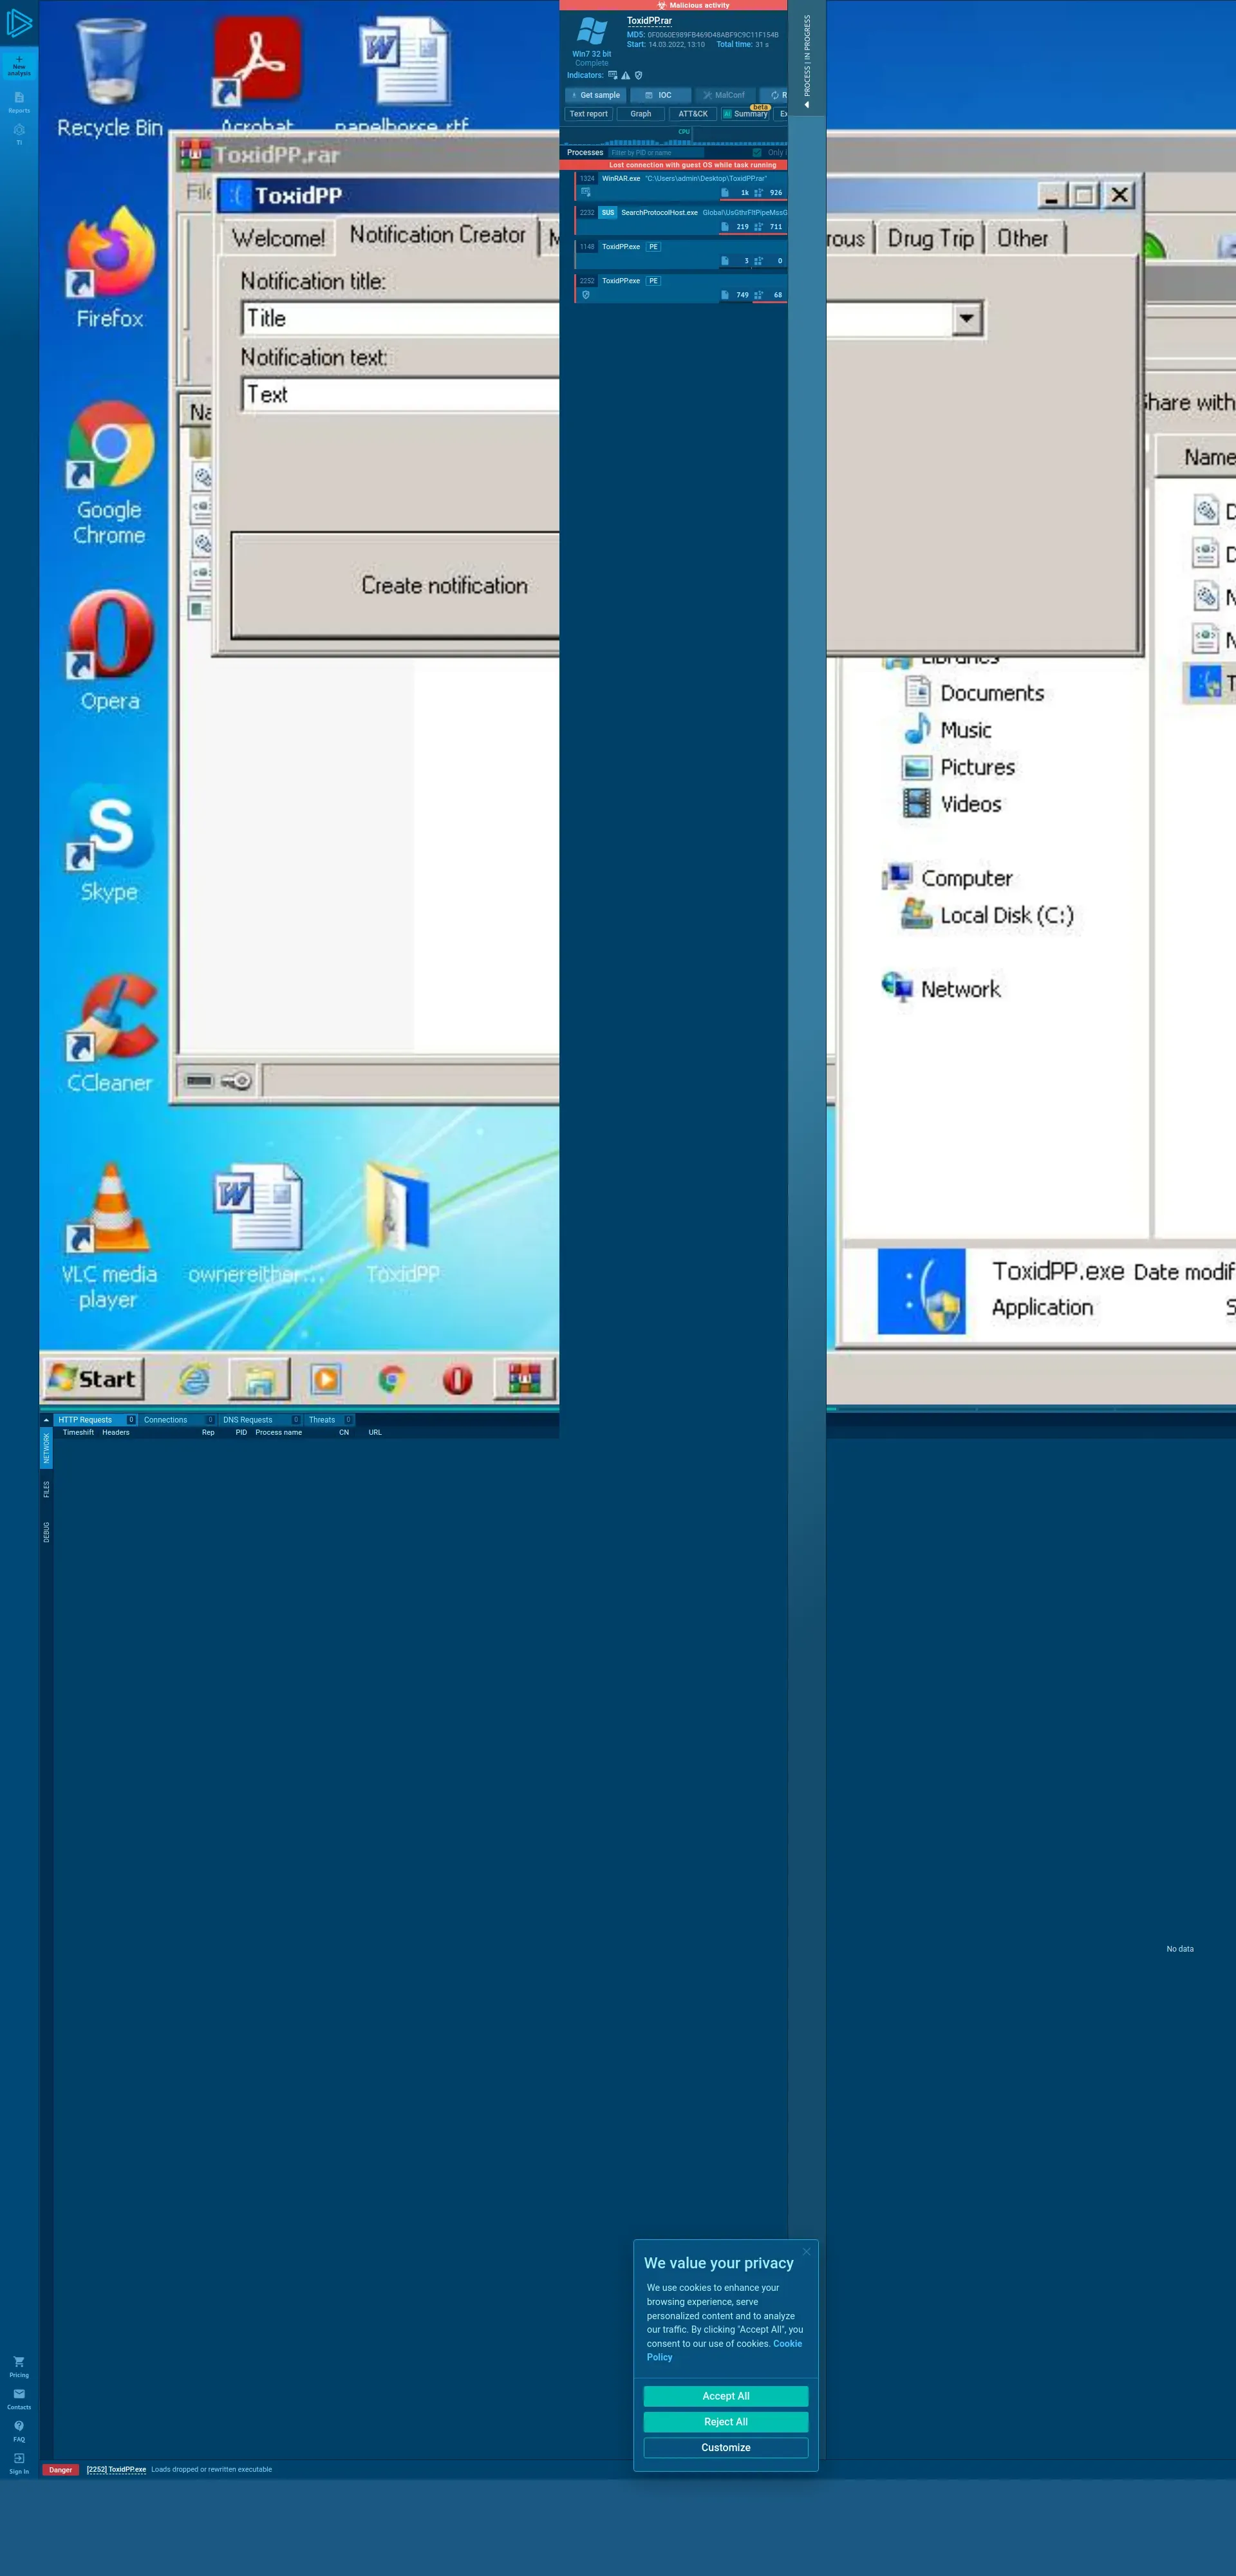Click the warning triangle indicator icon
Image resolution: width=1236 pixels, height=2576 pixels.
tap(626, 75)
